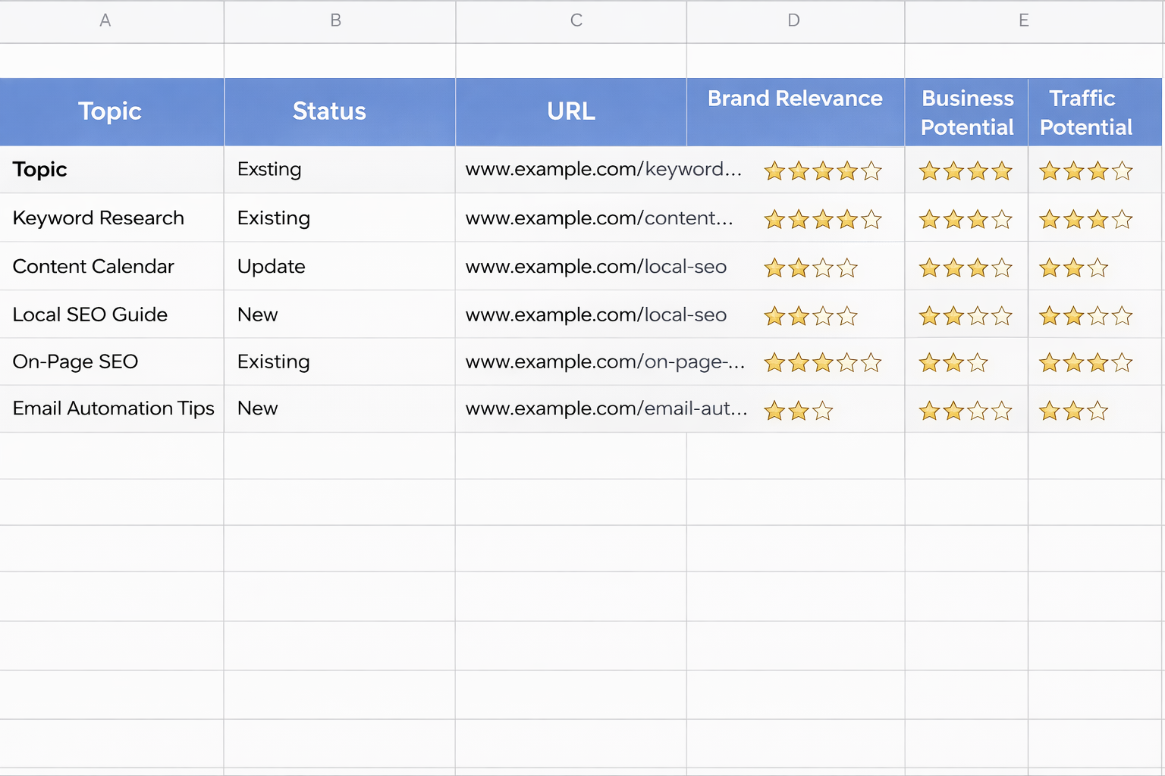The height and width of the screenshot is (776, 1165).
Task: Select the column D letter header
Action: (x=794, y=20)
